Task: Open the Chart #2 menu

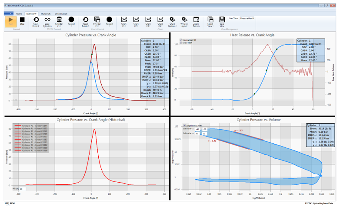Action: pos(136,22)
